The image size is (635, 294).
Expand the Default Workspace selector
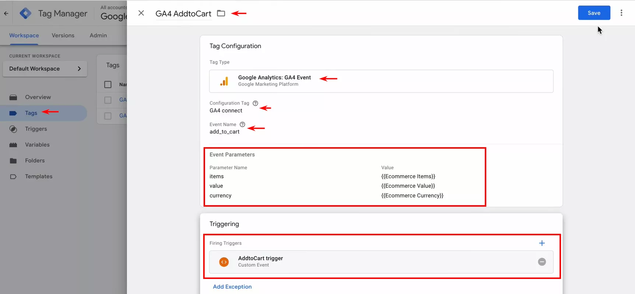coord(45,69)
